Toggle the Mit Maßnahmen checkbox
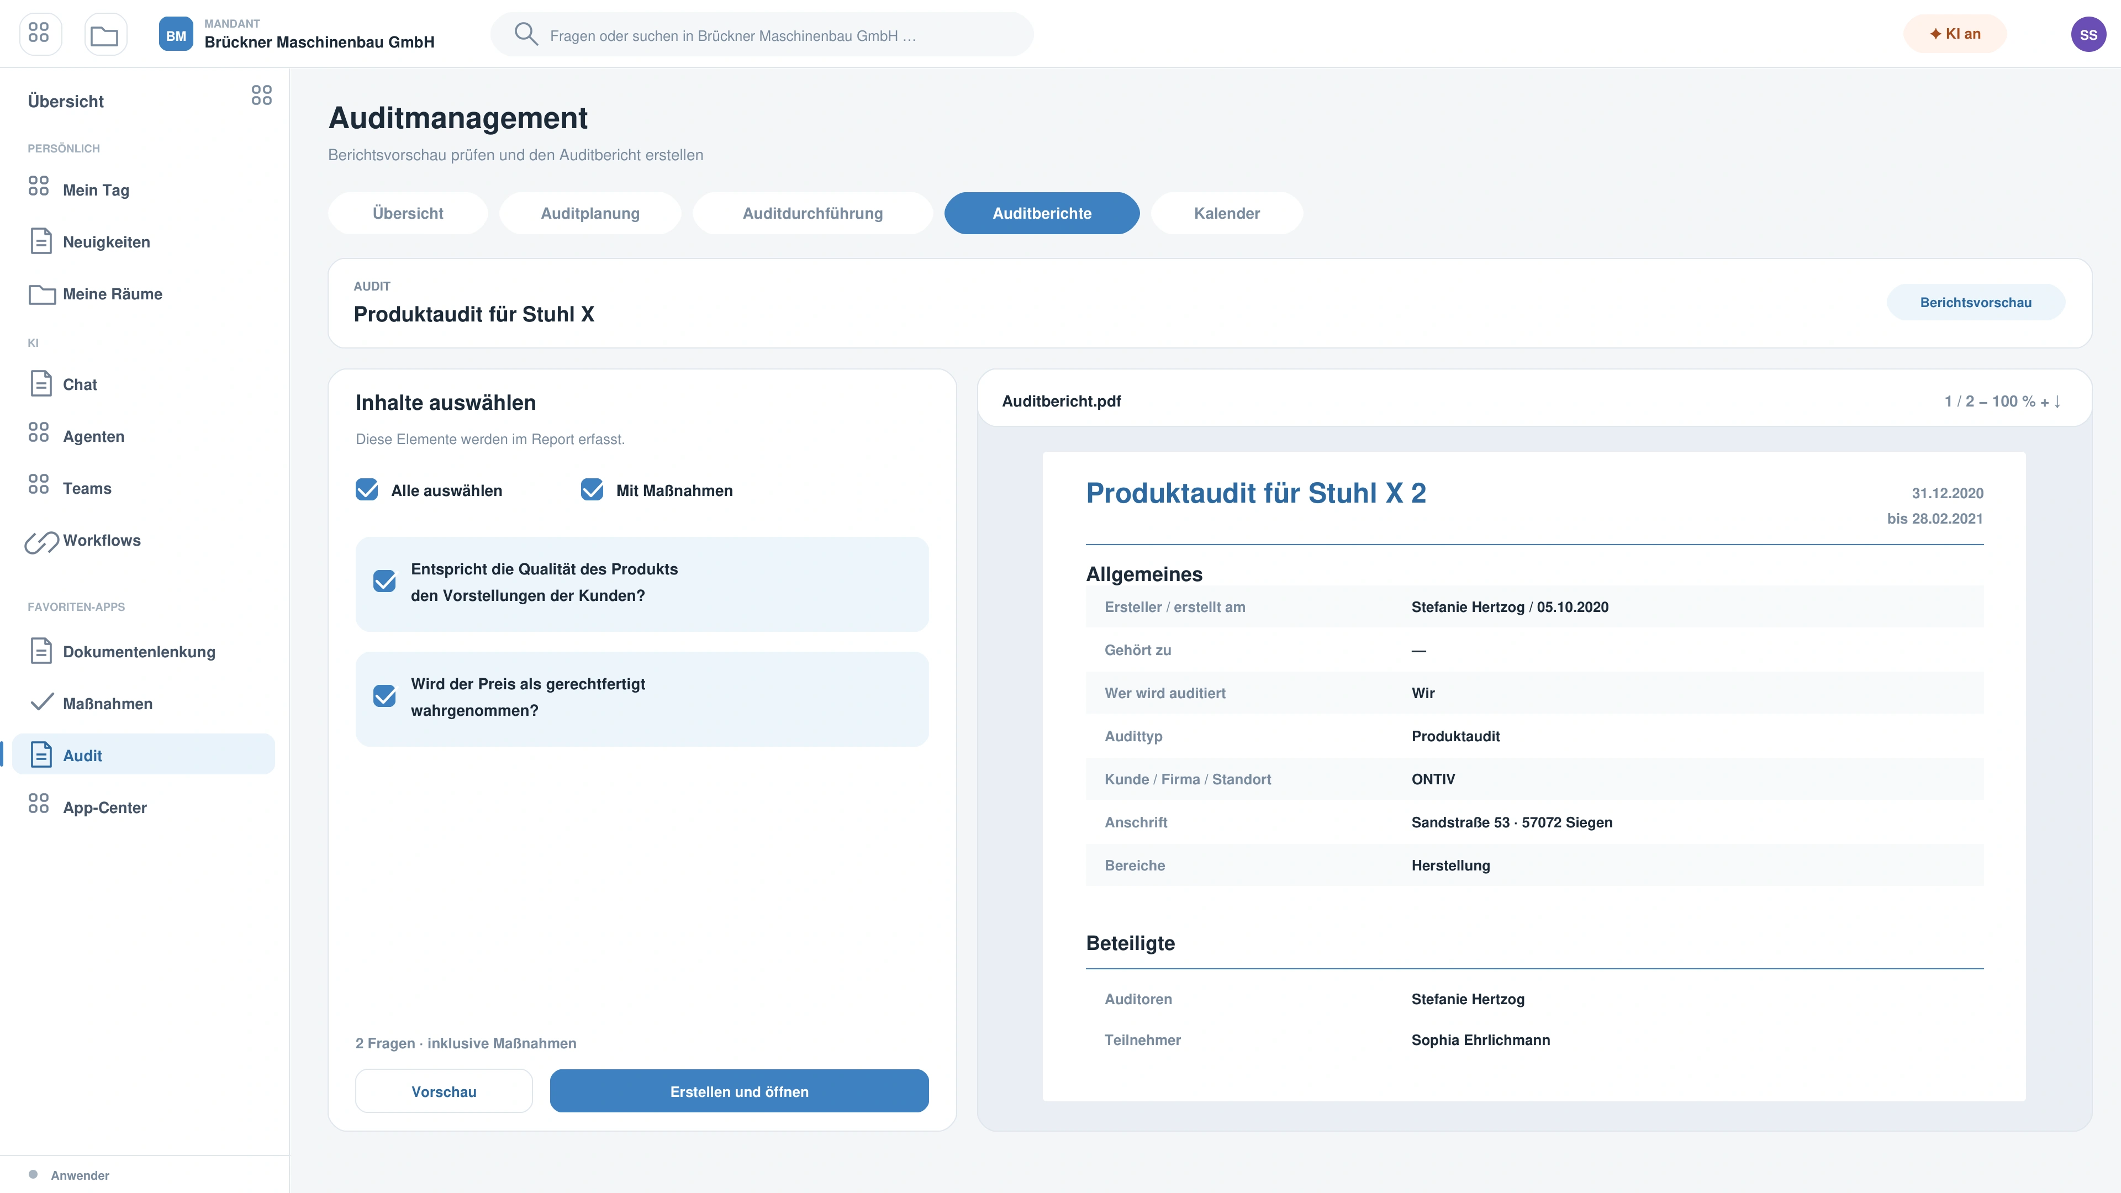 tap(592, 490)
